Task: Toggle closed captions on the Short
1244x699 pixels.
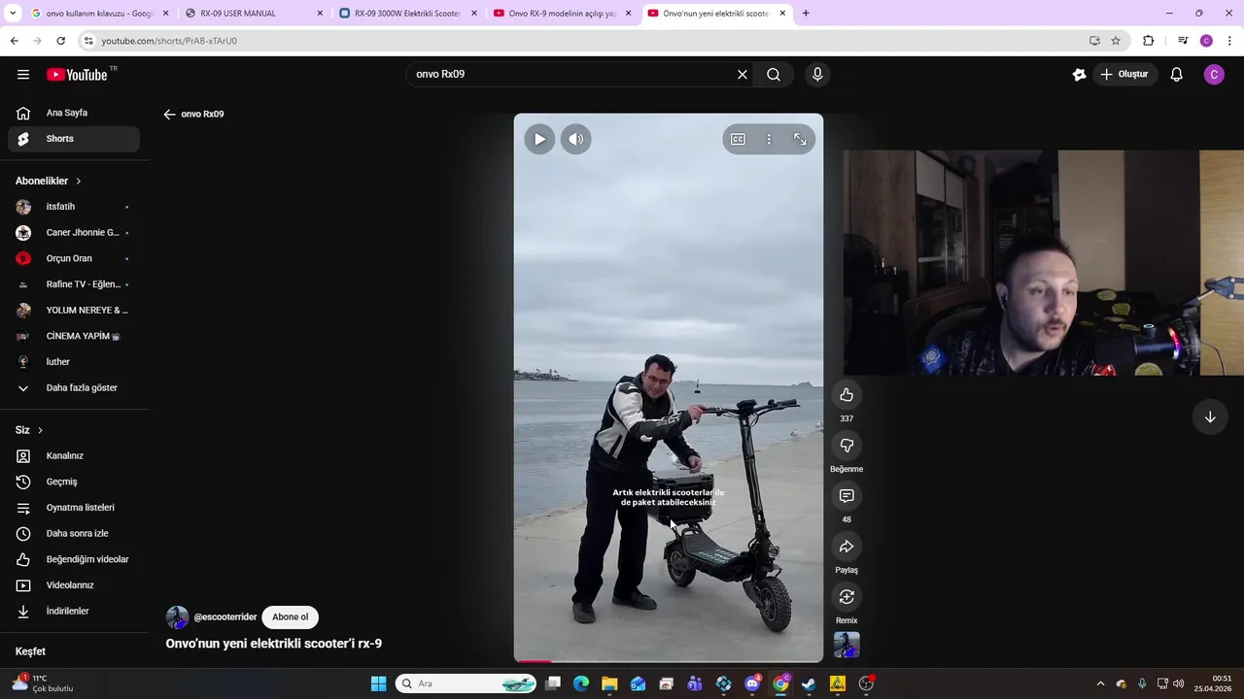Action: [x=738, y=140]
